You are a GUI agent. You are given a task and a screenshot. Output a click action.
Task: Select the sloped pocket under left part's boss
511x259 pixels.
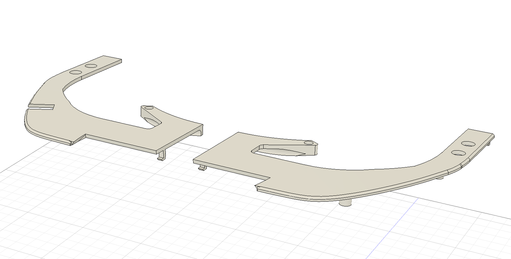click(x=152, y=120)
